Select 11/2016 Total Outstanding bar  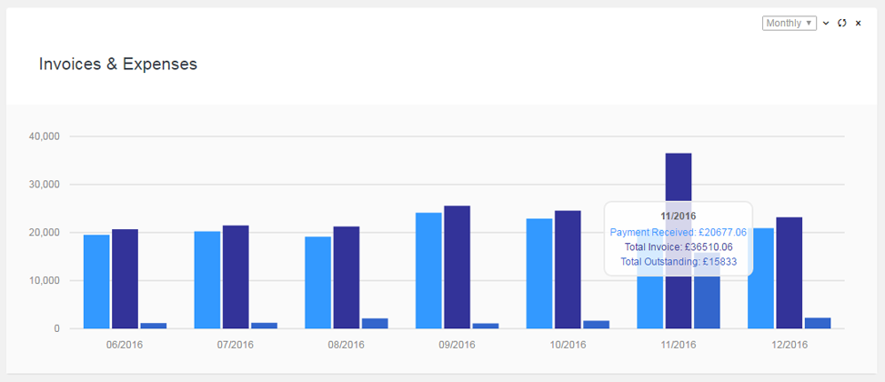point(707,302)
